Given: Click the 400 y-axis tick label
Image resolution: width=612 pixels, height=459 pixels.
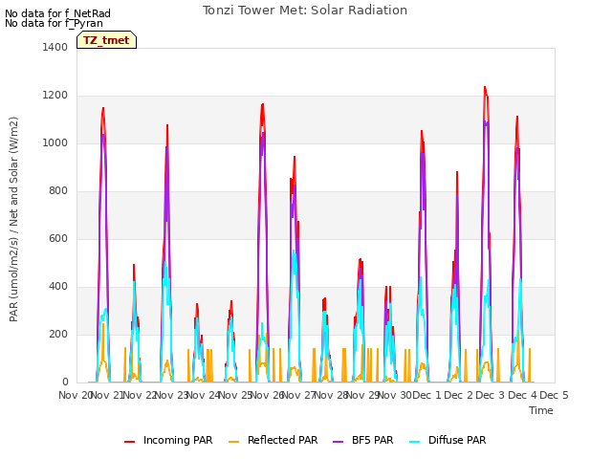Looking at the screenshot, I should click(x=58, y=287).
